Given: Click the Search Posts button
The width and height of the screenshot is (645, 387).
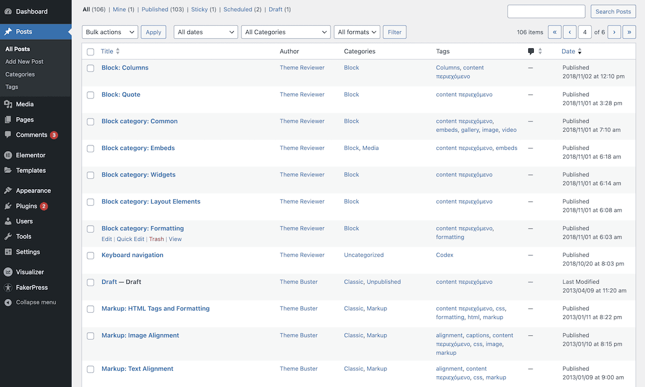Looking at the screenshot, I should pos(613,11).
